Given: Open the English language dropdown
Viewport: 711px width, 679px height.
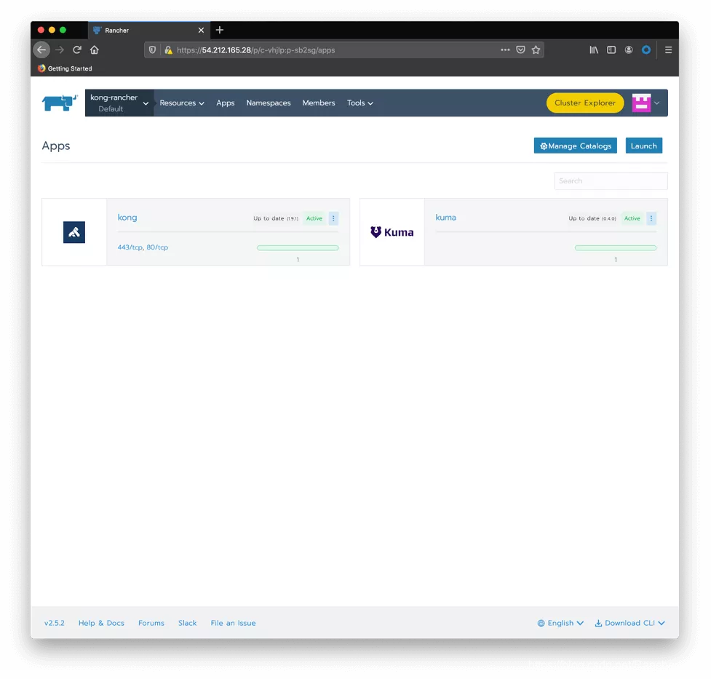Looking at the screenshot, I should coord(560,623).
